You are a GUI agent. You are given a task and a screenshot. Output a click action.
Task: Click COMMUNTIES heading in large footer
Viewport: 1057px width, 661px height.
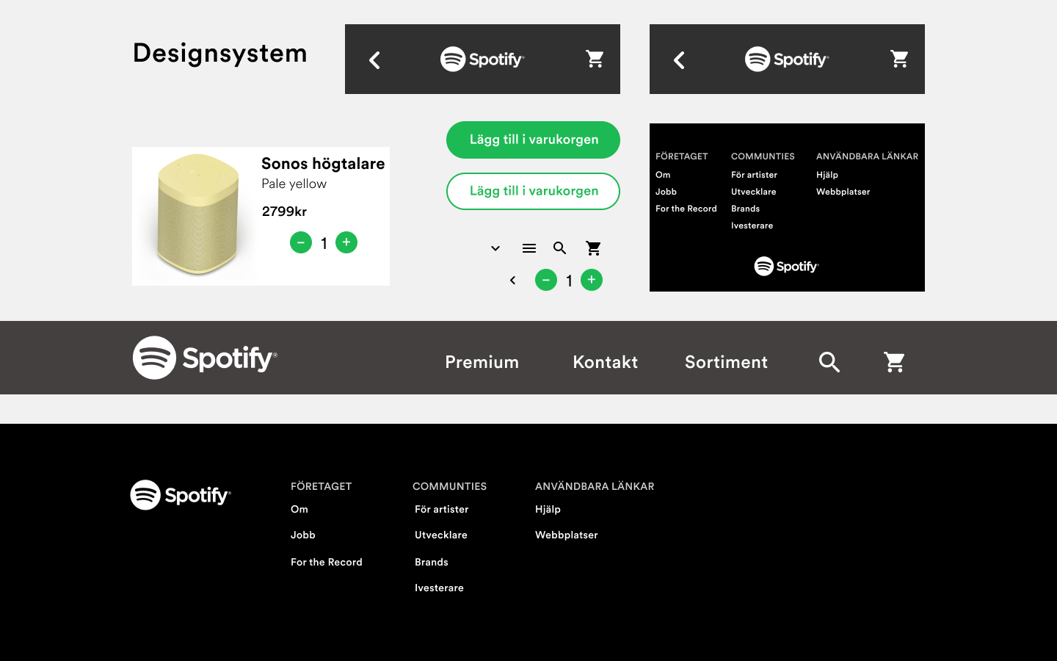click(449, 486)
